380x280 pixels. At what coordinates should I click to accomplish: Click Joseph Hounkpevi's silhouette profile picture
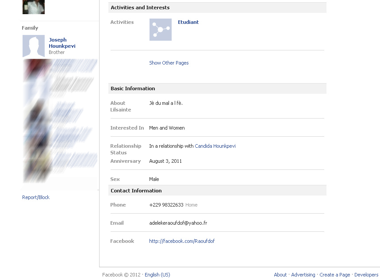34,46
